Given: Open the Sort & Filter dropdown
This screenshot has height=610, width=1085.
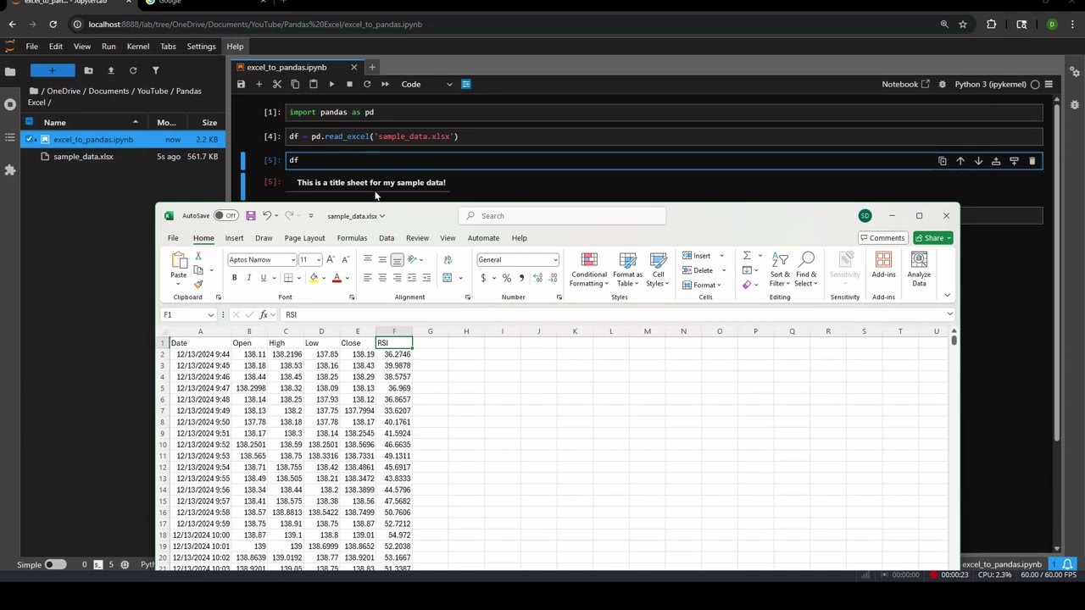Looking at the screenshot, I should [x=780, y=269].
